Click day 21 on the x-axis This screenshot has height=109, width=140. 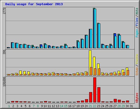tap(91, 106)
